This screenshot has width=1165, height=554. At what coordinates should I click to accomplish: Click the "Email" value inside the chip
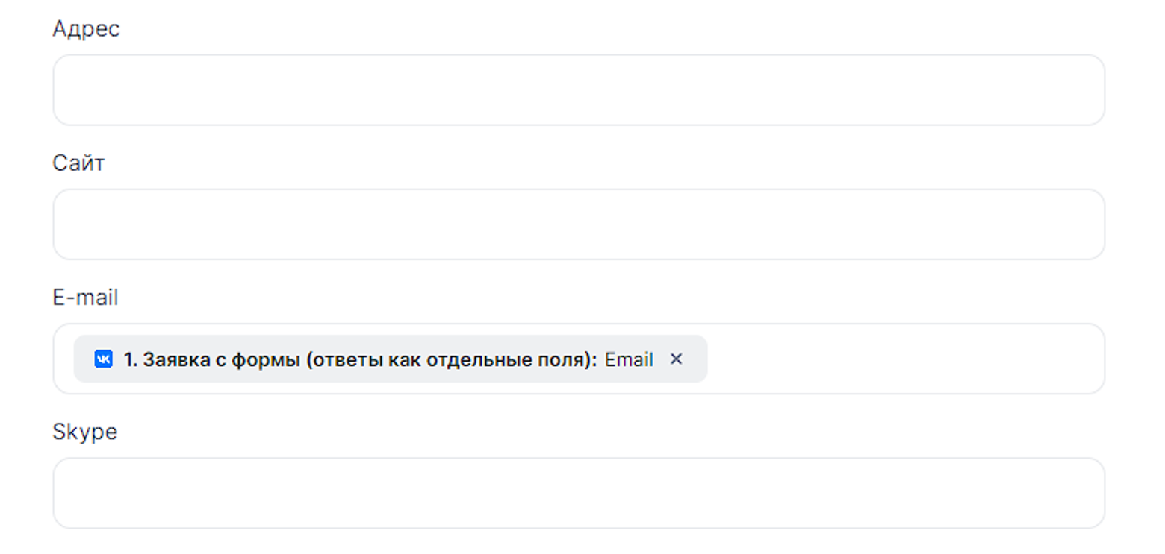pyautogui.click(x=629, y=359)
